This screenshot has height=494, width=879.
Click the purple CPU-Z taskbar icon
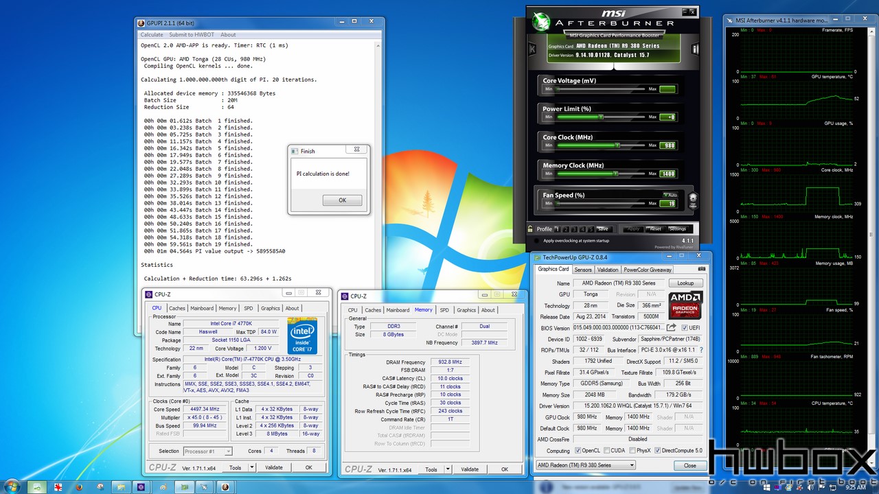coord(141,487)
